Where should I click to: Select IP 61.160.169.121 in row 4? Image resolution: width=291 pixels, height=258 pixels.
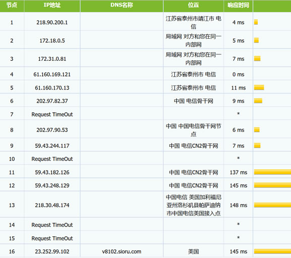point(52,74)
